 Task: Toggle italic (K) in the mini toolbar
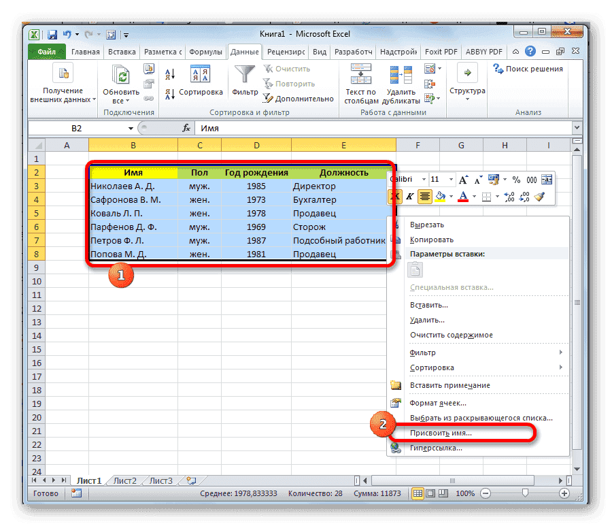tap(409, 196)
